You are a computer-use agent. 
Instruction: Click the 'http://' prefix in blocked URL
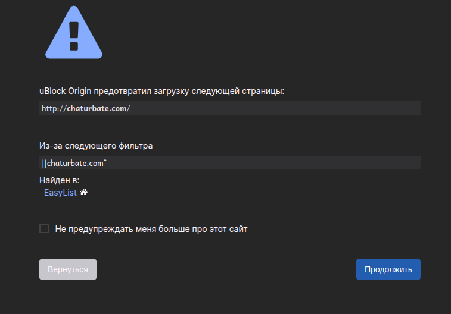pos(54,108)
